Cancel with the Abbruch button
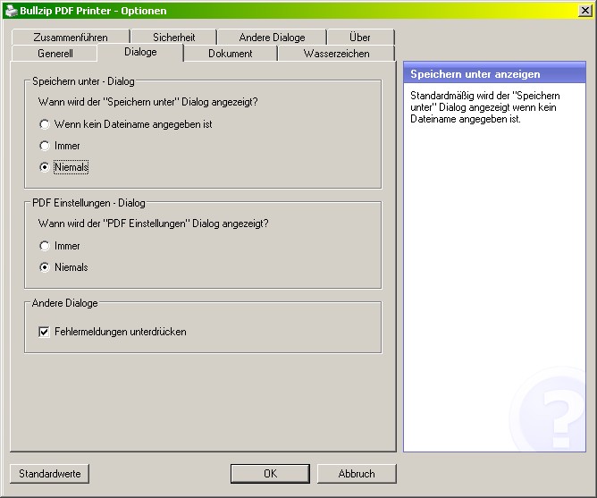Image resolution: width=597 pixels, height=498 pixels. pos(357,474)
